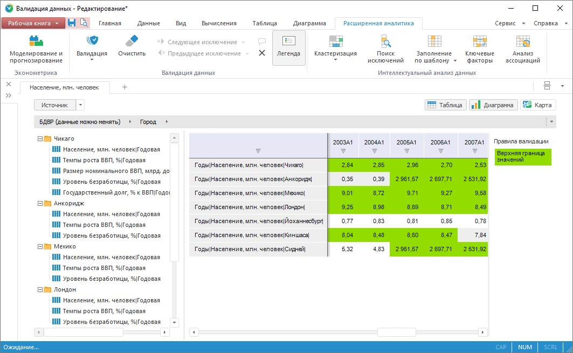Click the Источник button
Image resolution: width=573 pixels, height=353 pixels.
coord(54,105)
